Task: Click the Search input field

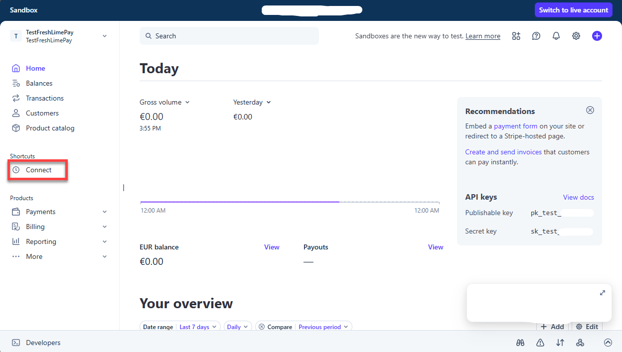Action: (x=229, y=36)
